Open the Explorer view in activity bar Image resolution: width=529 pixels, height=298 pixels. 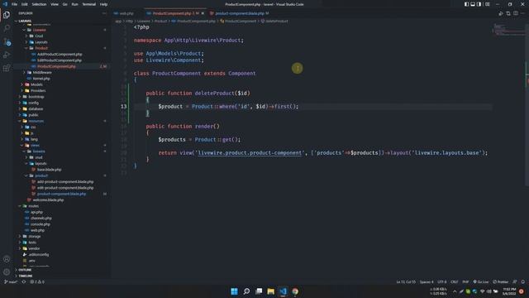[x=7, y=15]
